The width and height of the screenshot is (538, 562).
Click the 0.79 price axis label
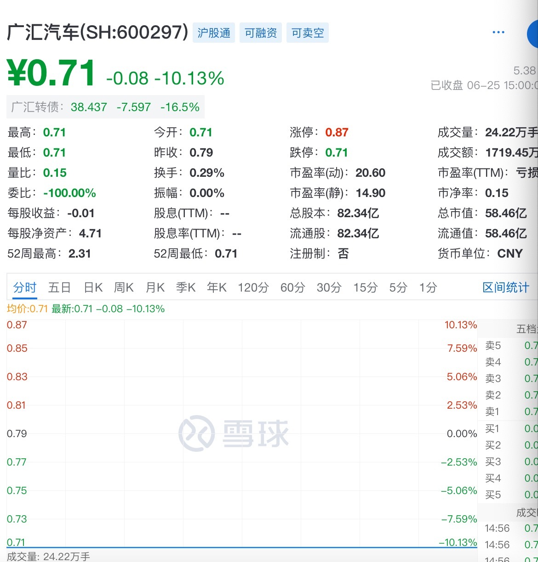pos(17,434)
